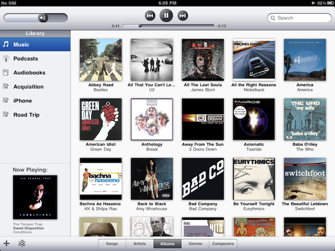
Task: Open Audiobooks in the sidebar
Action: 35,72
